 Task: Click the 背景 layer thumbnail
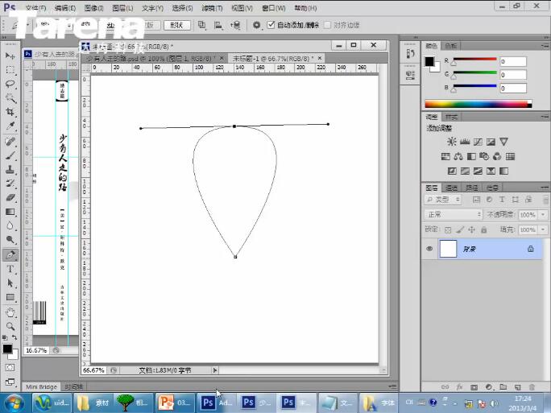click(448, 249)
